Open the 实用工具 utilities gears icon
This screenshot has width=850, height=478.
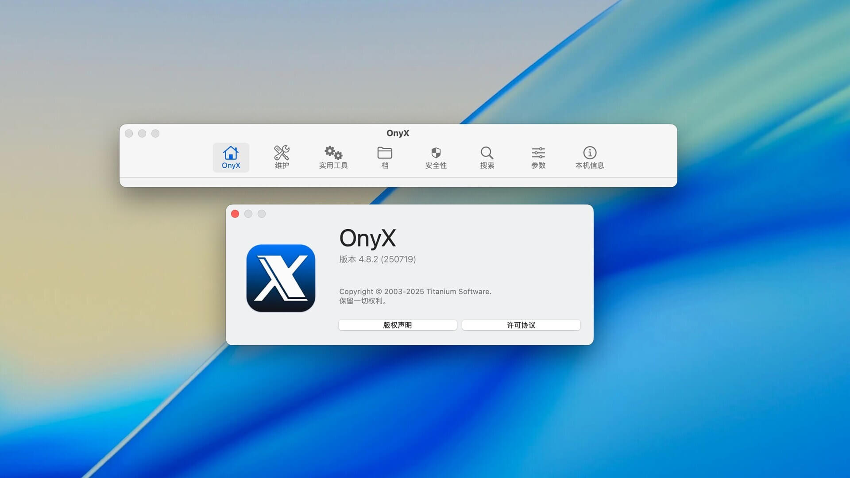(333, 158)
